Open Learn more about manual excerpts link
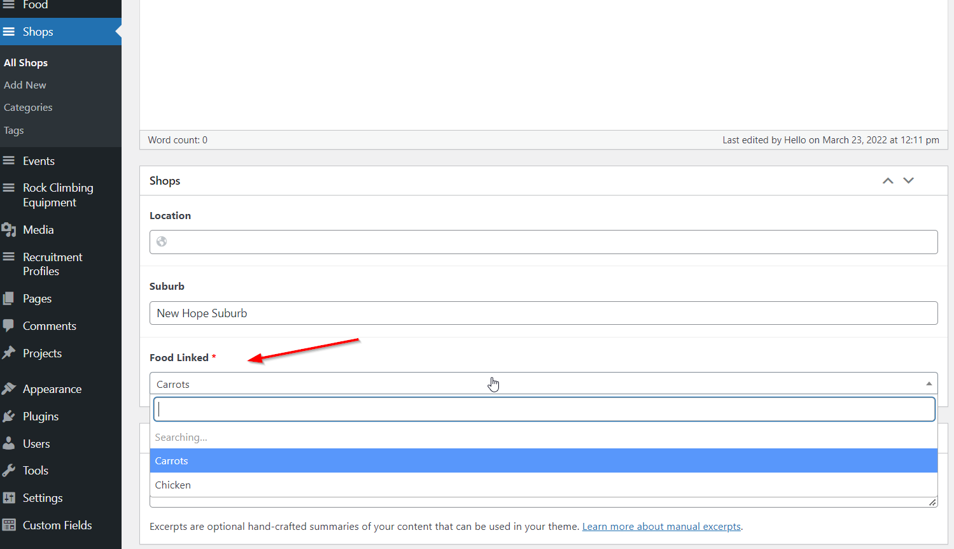Screen dimensions: 954x549 click(661, 527)
